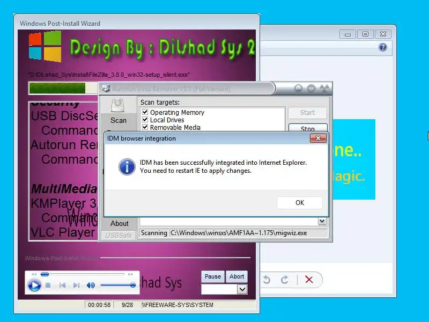This screenshot has width=429, height=322.
Task: Click Pause in Windows Post-Install Wizard
Action: pyautogui.click(x=212, y=276)
